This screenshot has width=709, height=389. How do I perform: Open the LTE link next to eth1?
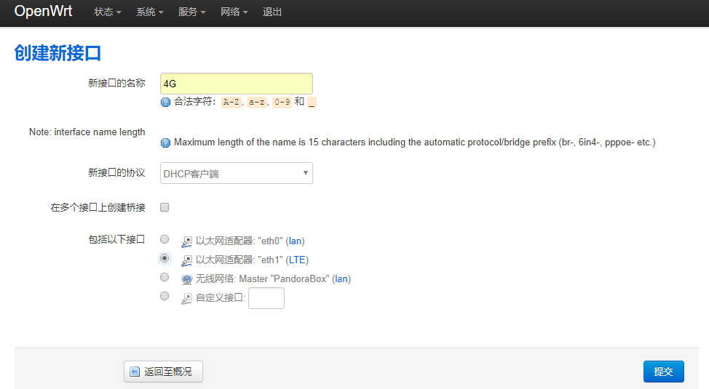coord(297,260)
